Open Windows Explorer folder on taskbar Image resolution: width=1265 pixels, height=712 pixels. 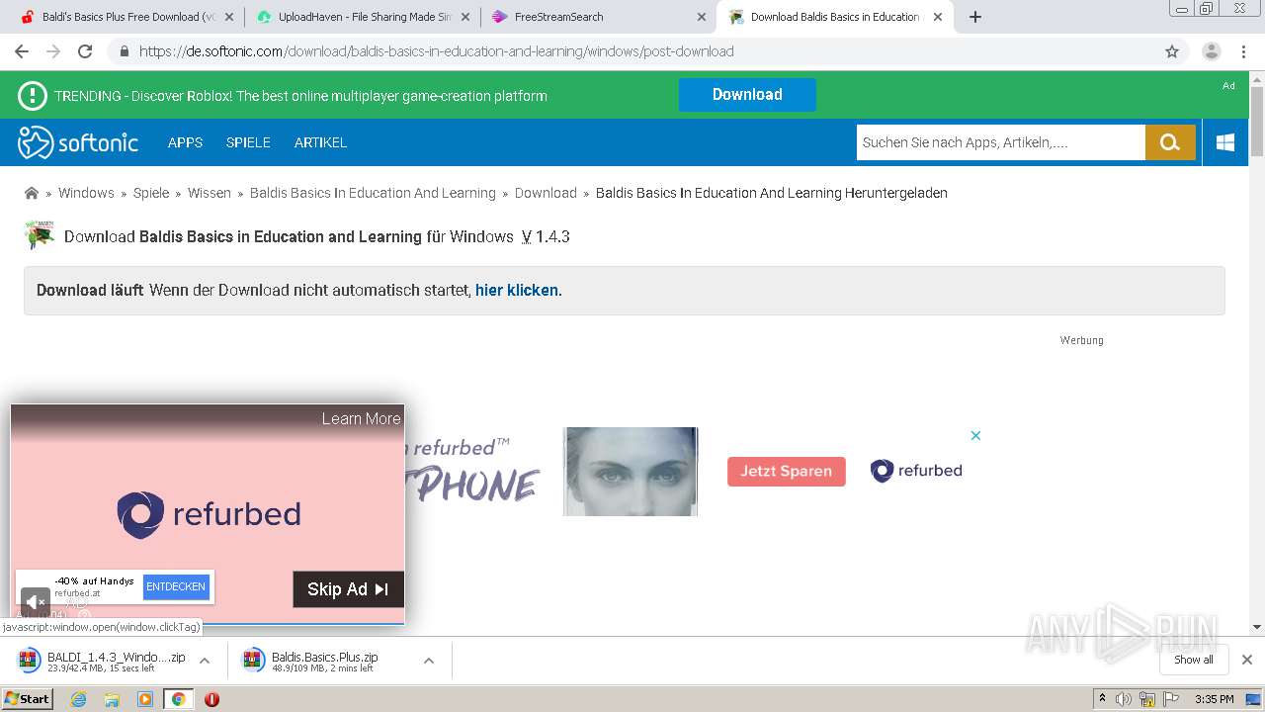click(112, 699)
